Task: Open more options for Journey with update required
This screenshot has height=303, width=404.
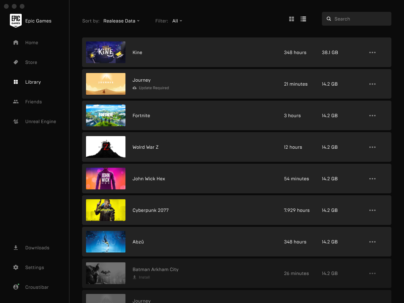Action: pos(372,84)
